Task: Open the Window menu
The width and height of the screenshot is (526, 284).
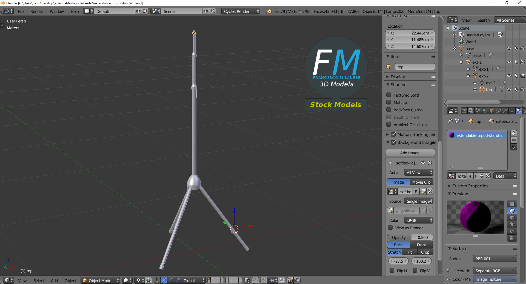Action: (x=57, y=11)
